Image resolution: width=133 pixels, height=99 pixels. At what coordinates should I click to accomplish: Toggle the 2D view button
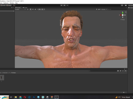coord(28,9)
